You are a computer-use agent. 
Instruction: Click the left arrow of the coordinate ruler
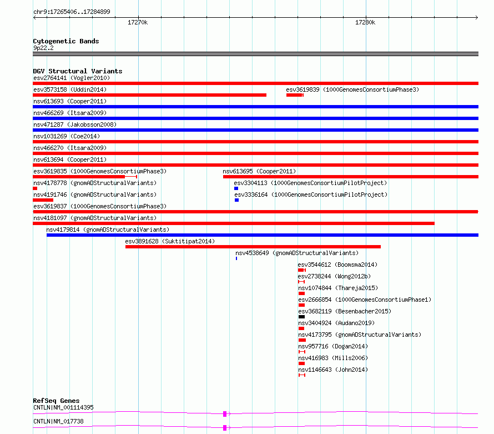coord(34,17)
